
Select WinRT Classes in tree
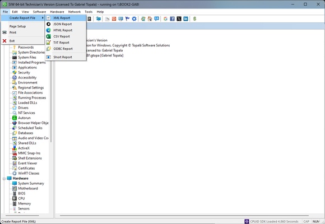pos(29,174)
